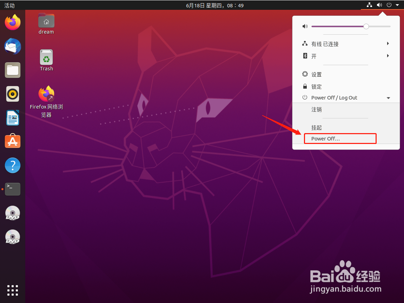Click the power icon beside Power Off / Log Out

click(305, 97)
